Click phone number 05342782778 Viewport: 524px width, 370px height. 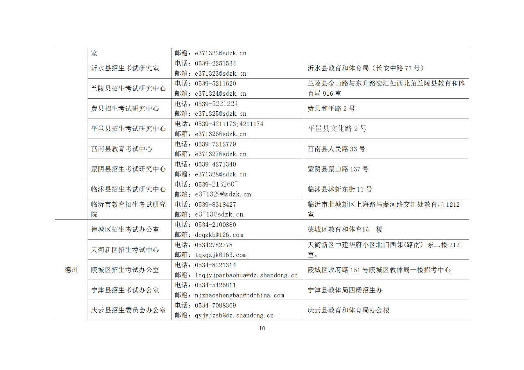point(213,245)
